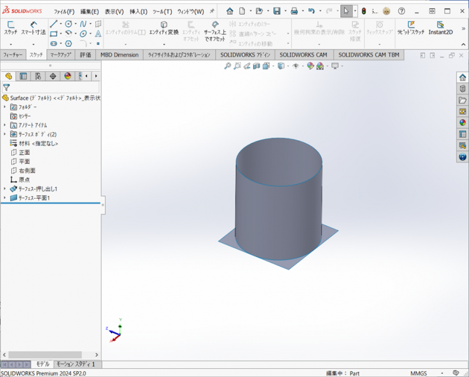Open the ConfigurationManager tab icon
Viewport: 469px width, 377px height.
click(x=38, y=76)
